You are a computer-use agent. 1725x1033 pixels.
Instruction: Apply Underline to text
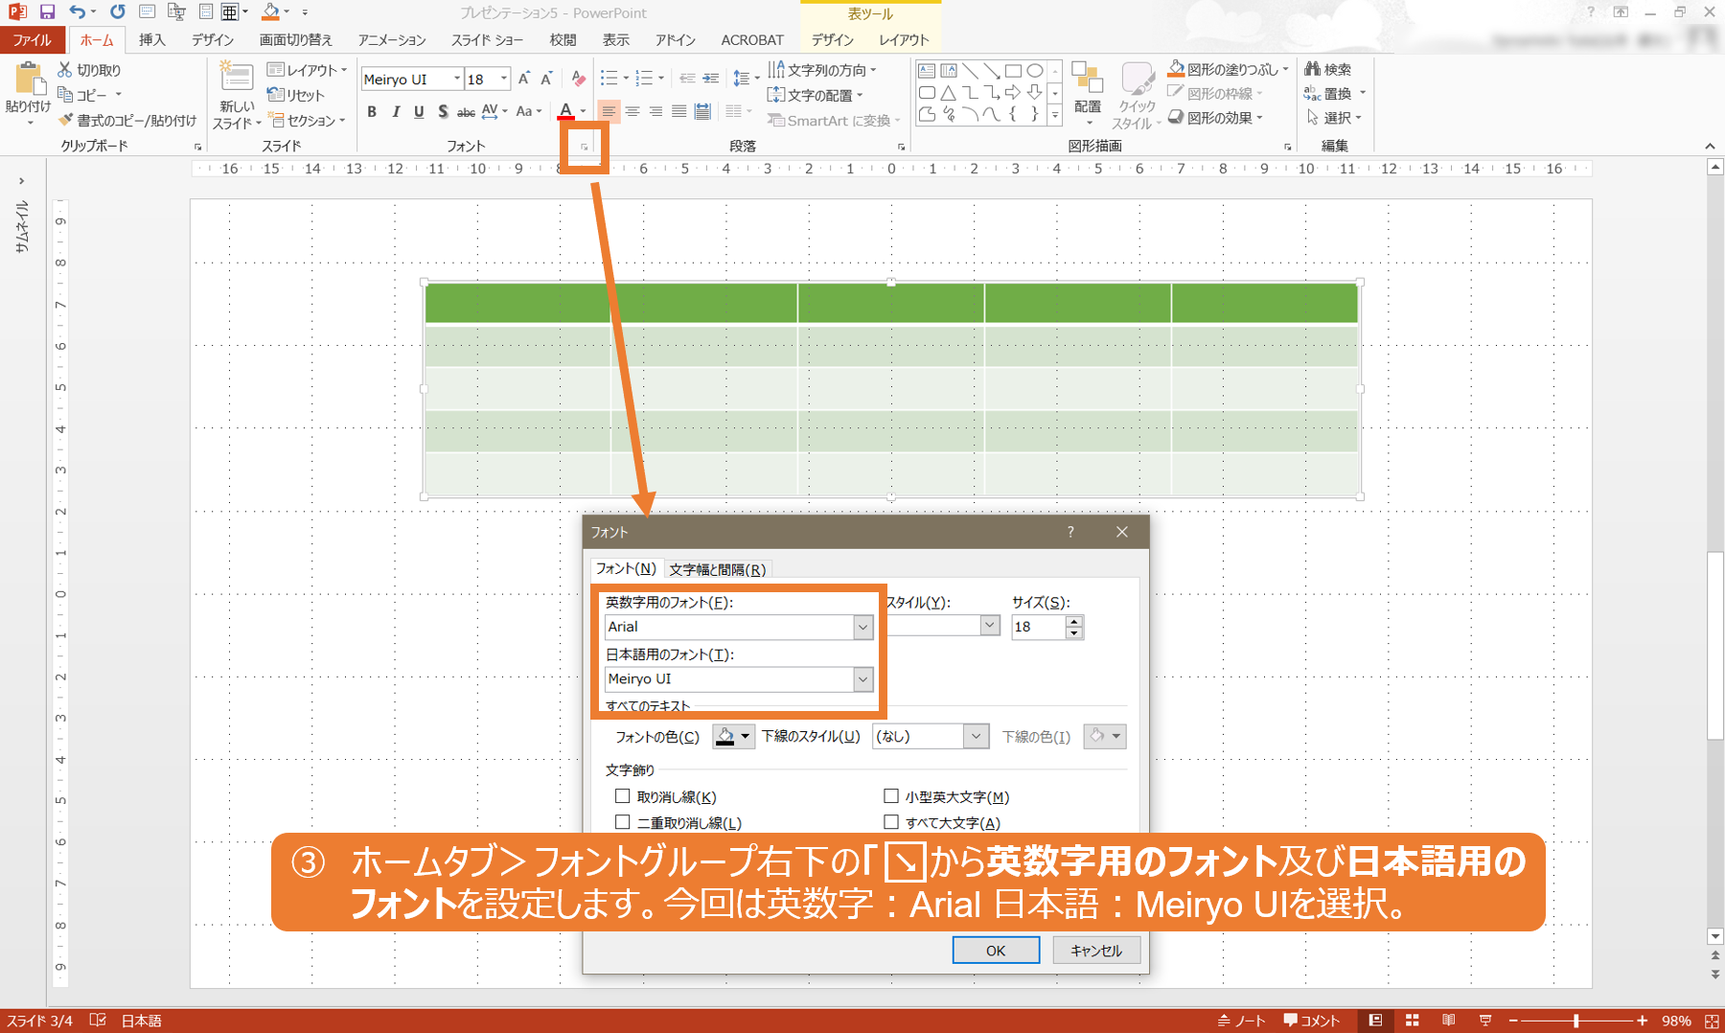tap(419, 112)
